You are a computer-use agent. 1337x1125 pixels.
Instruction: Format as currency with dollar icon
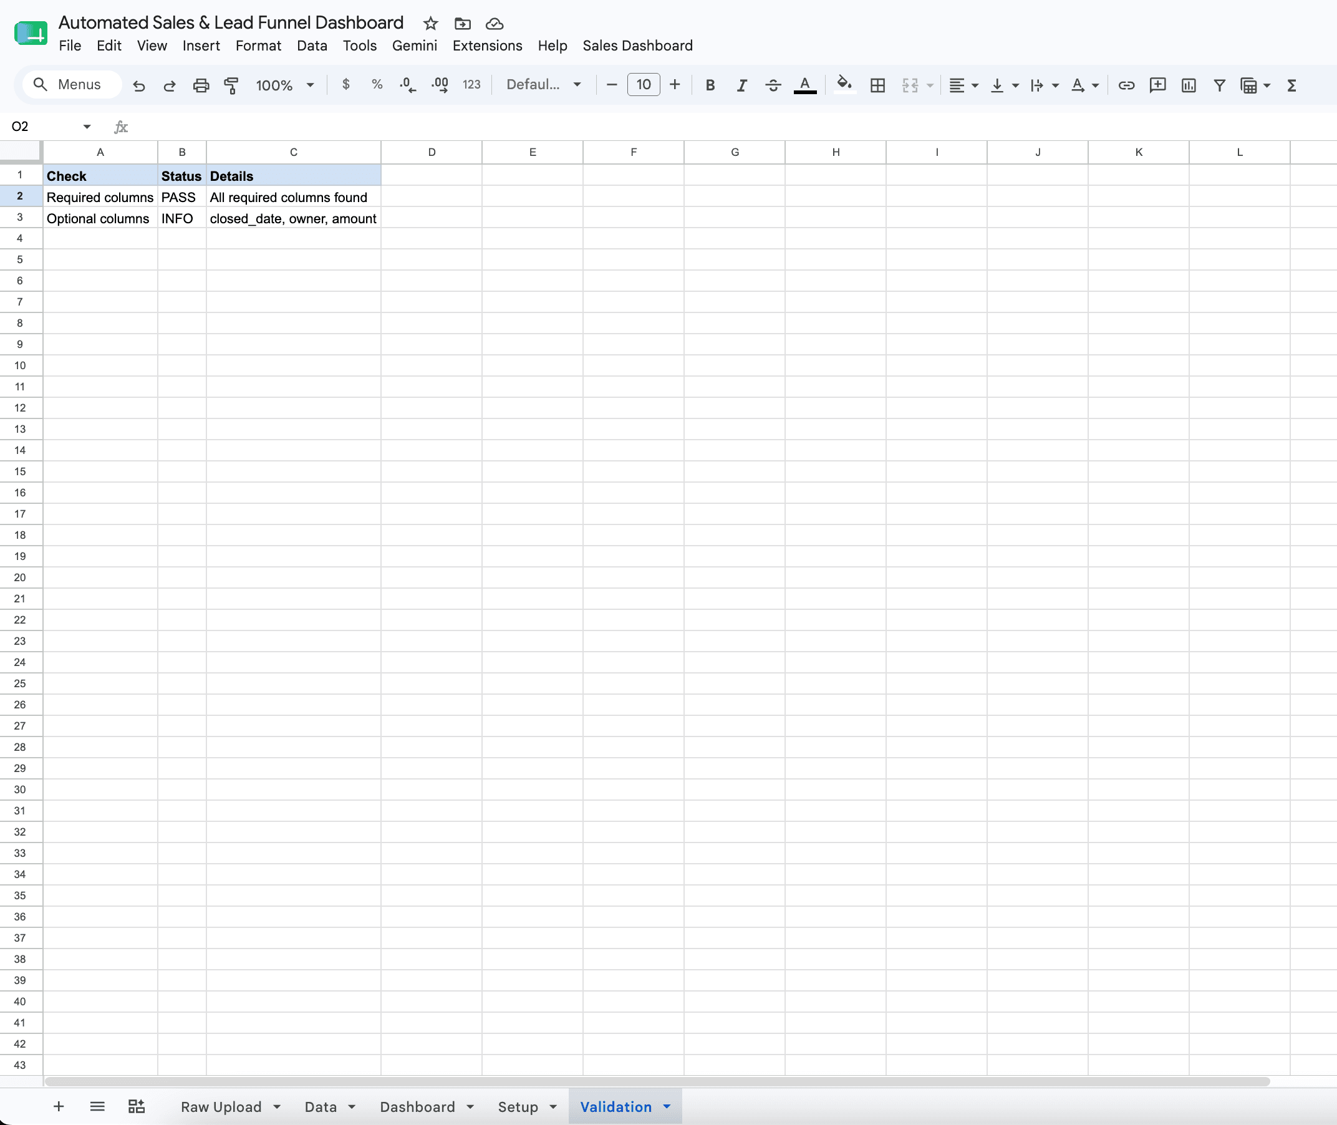click(x=345, y=84)
